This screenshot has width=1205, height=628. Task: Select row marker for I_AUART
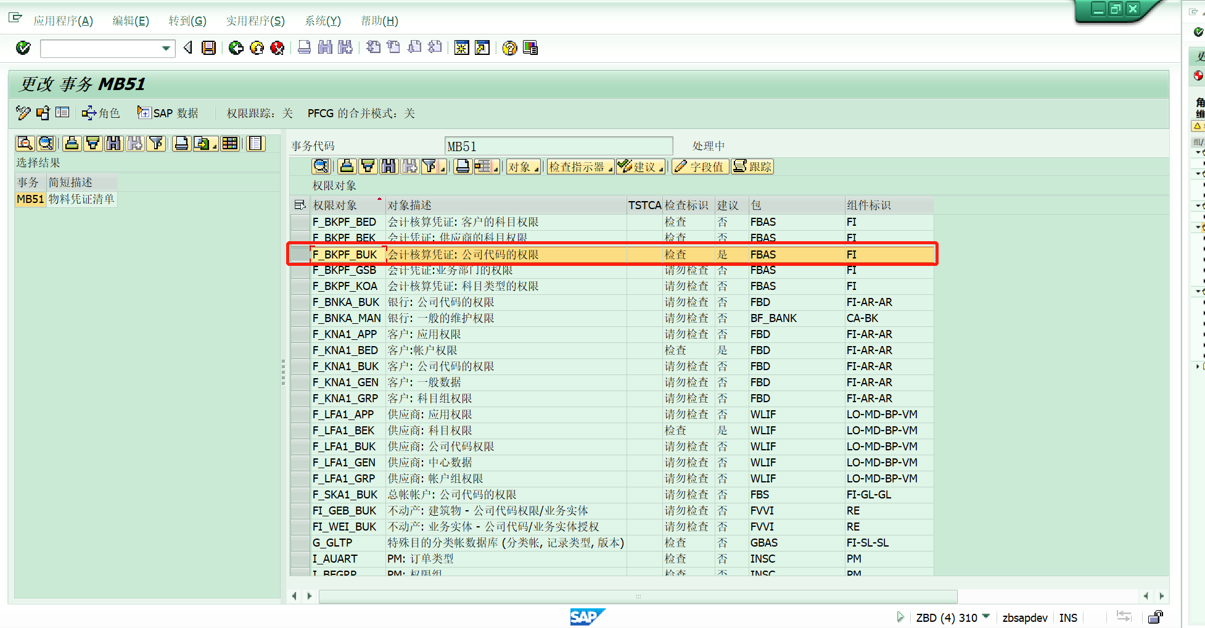(300, 559)
